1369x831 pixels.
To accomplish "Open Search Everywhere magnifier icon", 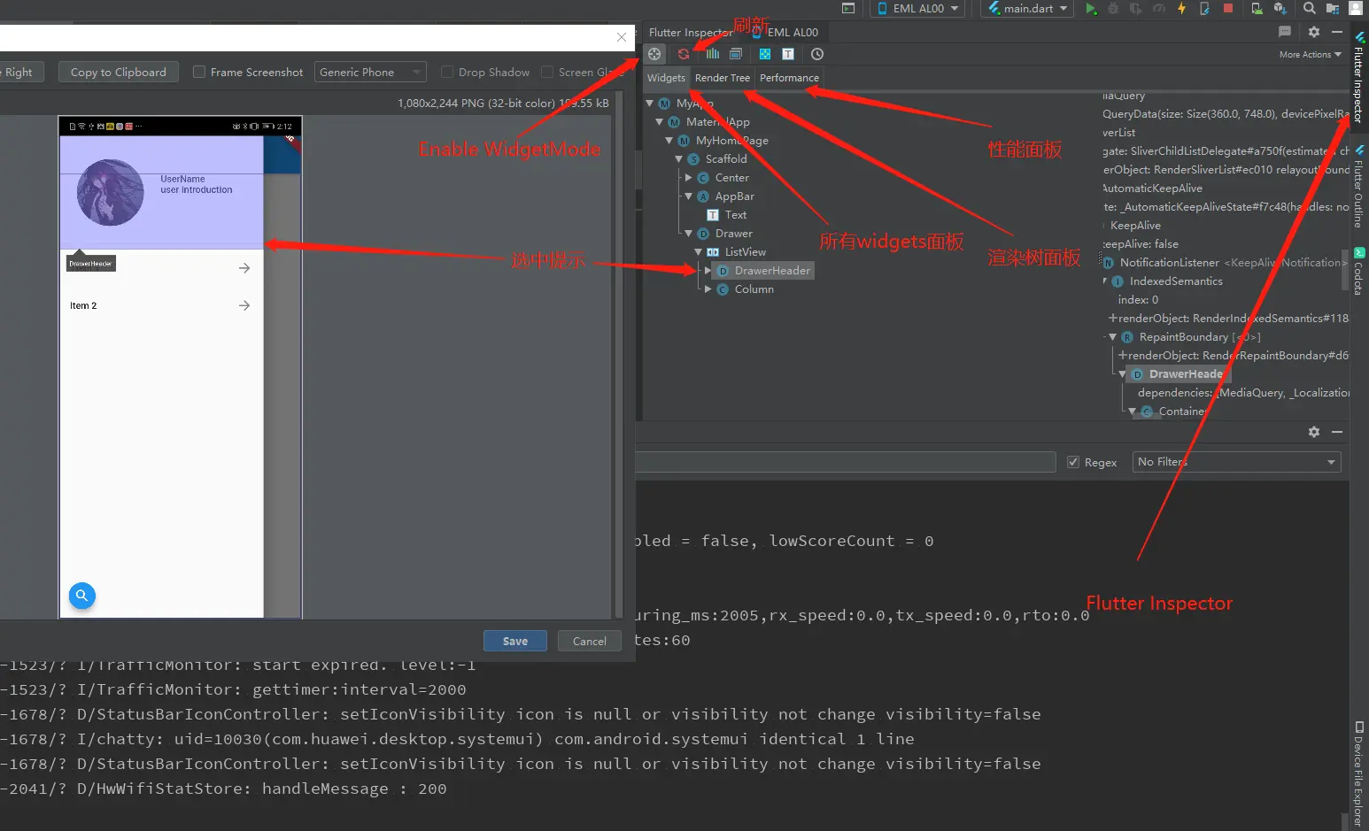I will (x=1309, y=9).
